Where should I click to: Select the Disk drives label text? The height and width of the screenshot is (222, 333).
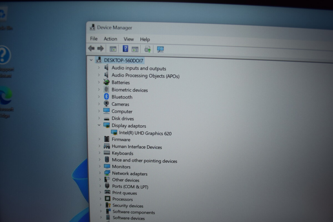[123, 118]
